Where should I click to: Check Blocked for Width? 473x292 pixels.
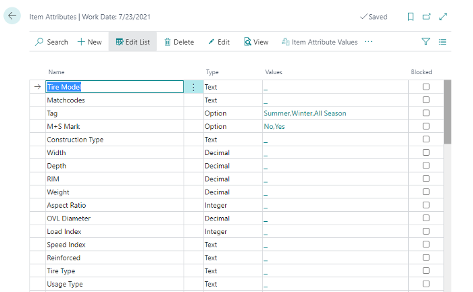pyautogui.click(x=426, y=152)
